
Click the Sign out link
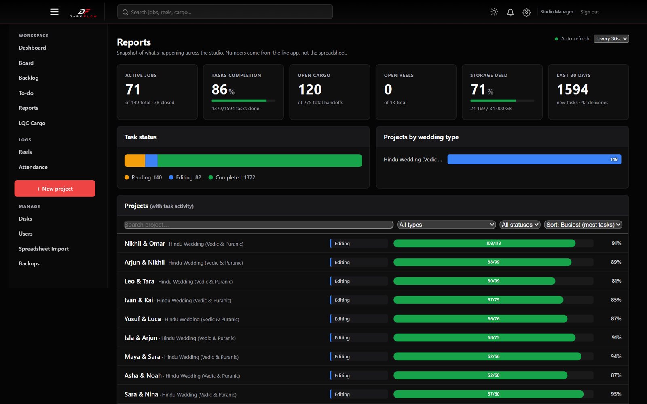click(590, 12)
